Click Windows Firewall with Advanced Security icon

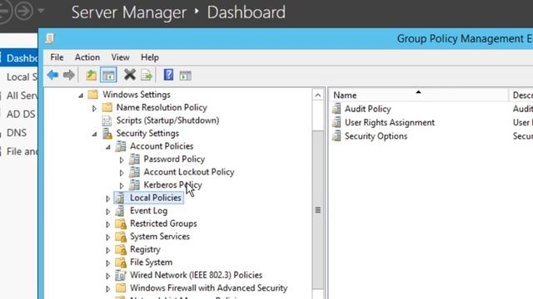point(120,288)
